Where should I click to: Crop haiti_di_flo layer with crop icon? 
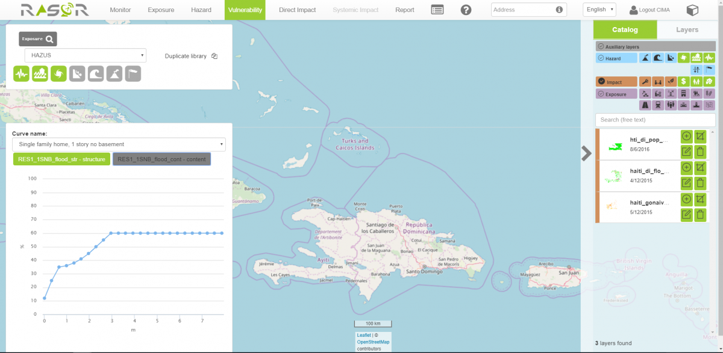700,168
